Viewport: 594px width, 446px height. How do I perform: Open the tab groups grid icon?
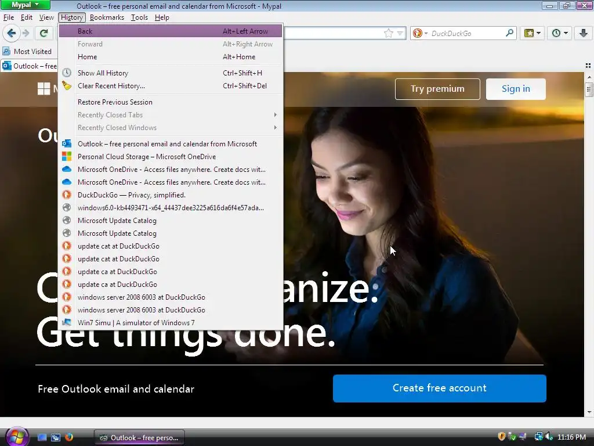588,66
